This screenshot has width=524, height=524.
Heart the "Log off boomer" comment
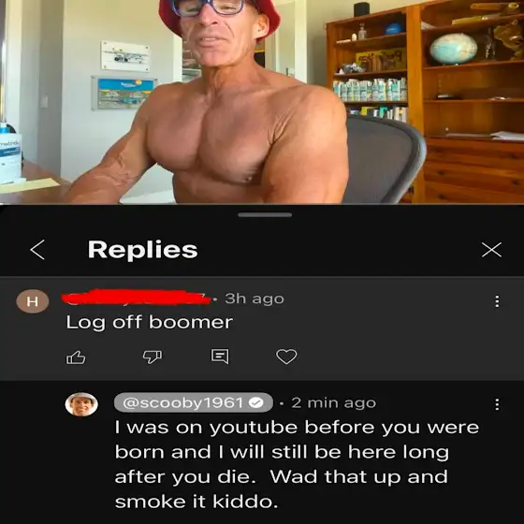(x=286, y=357)
